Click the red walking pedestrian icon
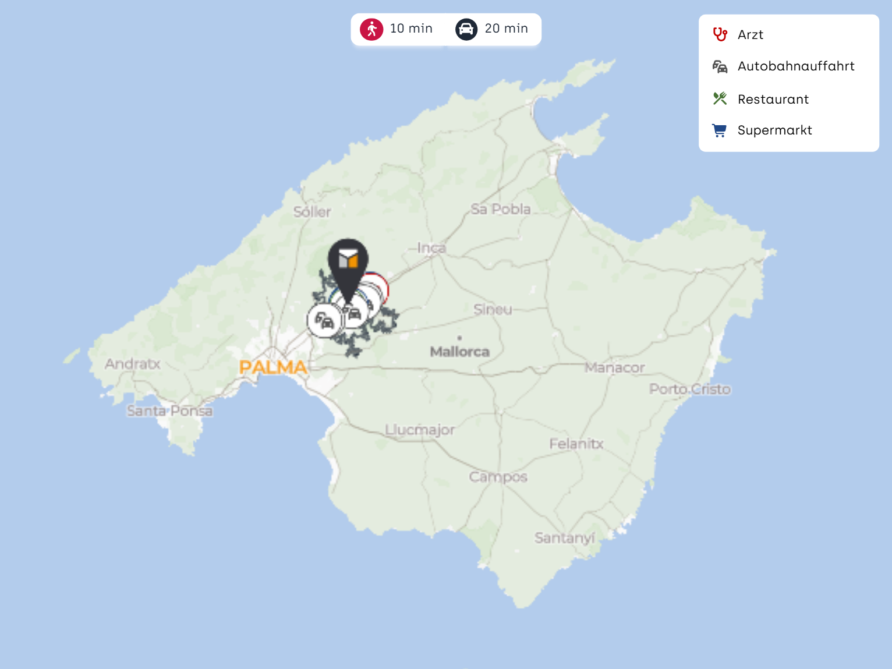The image size is (892, 669). (x=371, y=29)
